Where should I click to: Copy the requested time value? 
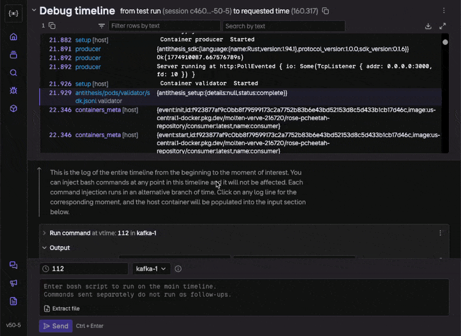[x=326, y=11]
